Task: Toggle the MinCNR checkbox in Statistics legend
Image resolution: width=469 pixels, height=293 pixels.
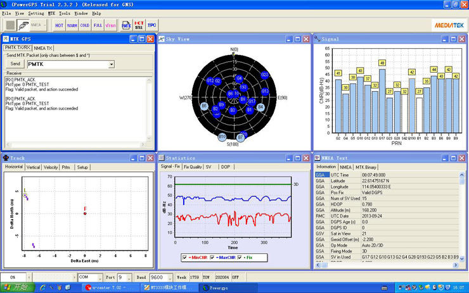Action: tap(184, 257)
